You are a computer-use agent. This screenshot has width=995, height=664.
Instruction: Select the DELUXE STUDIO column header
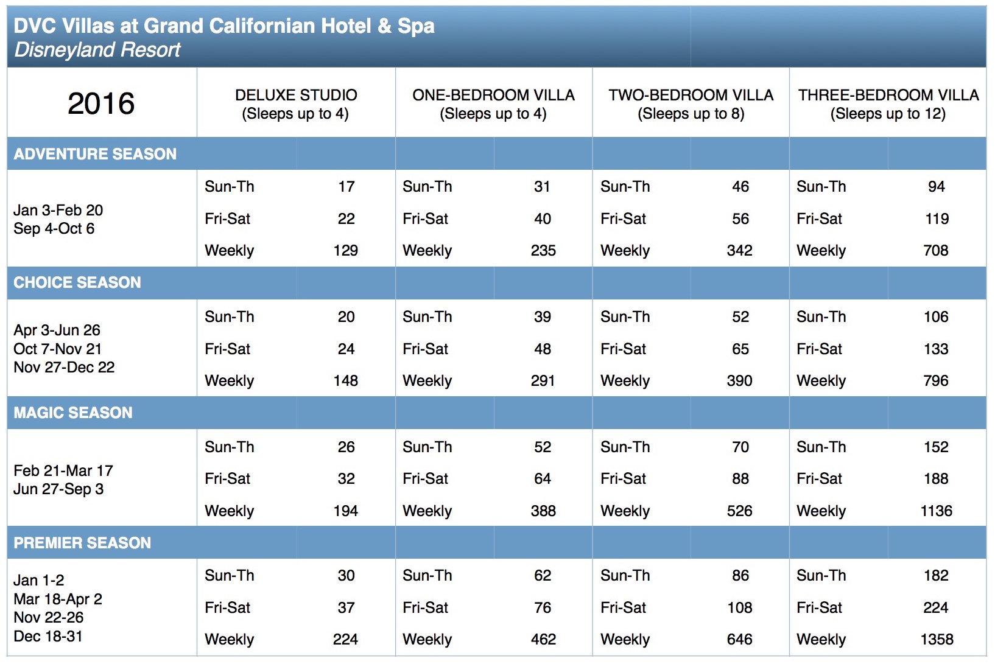(x=296, y=104)
